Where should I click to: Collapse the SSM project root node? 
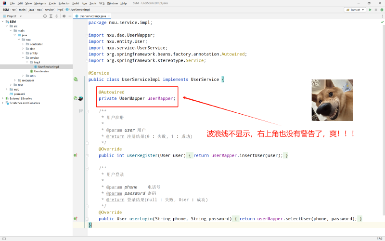click(3, 21)
